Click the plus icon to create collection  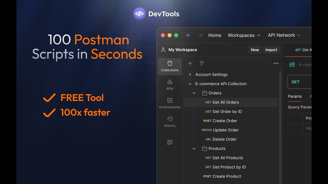point(190,63)
